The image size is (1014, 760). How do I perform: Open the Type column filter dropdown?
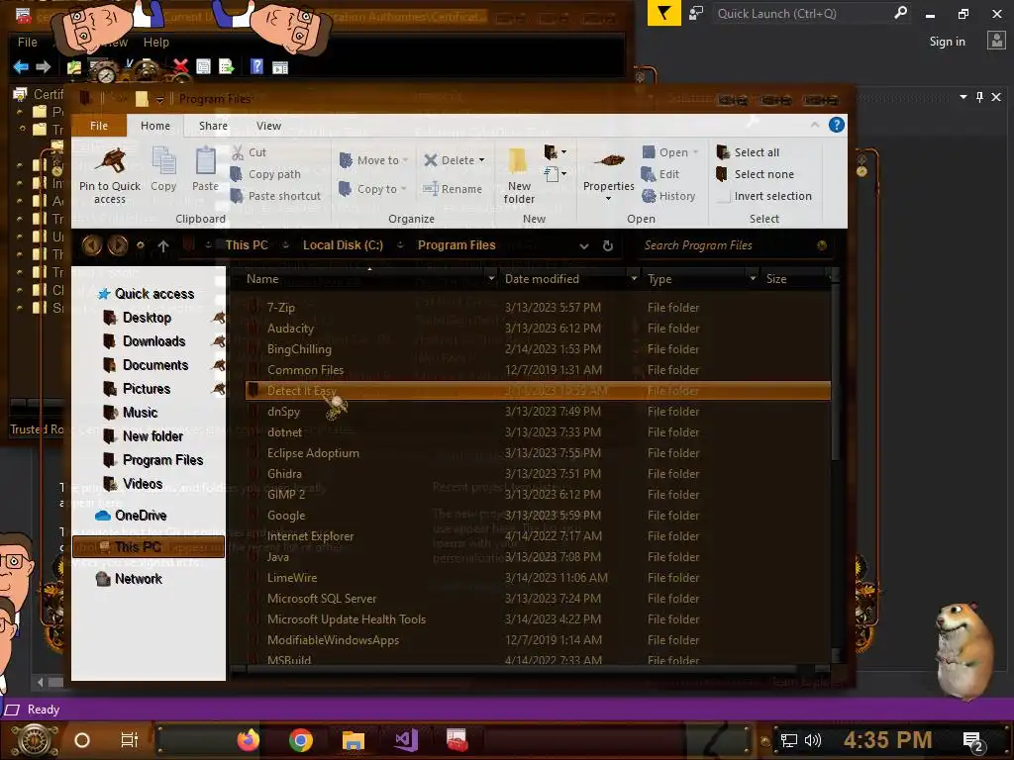click(x=753, y=278)
